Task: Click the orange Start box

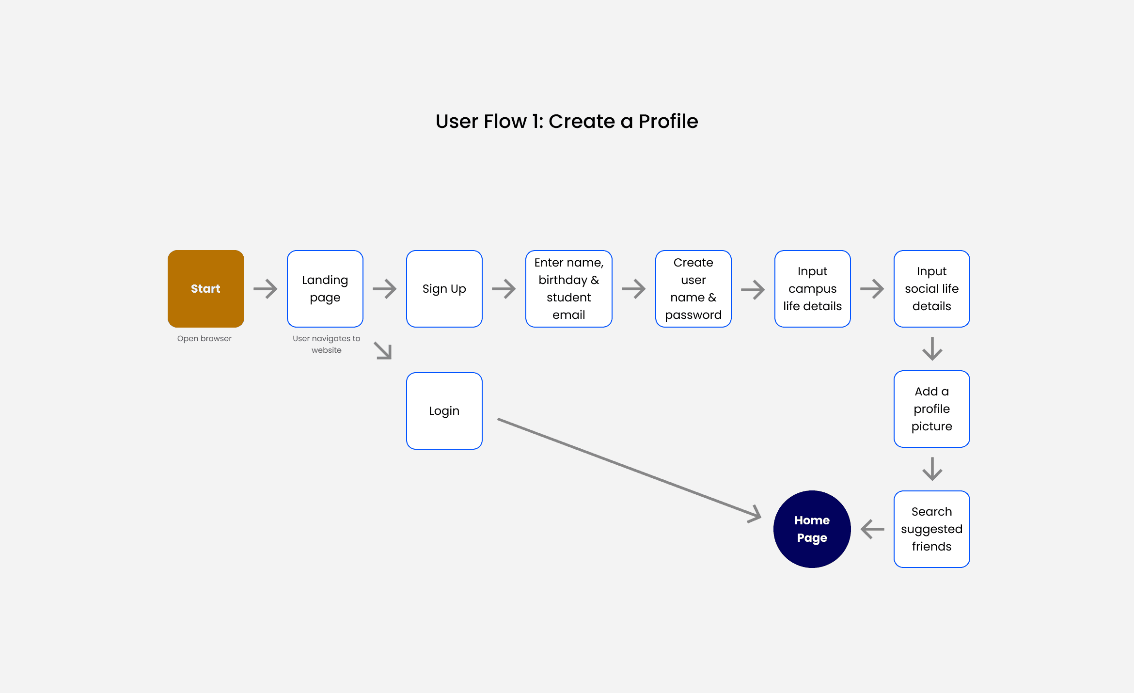Action: 205,289
